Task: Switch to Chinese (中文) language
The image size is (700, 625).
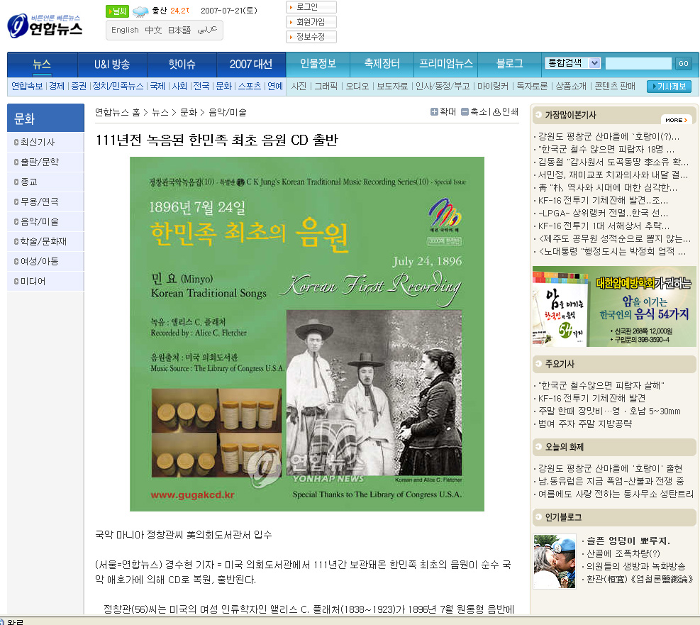Action: point(153,30)
